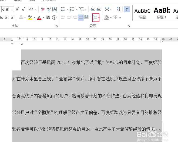Apply 标题 1 style
Image resolution: width=178 pixels, height=146 pixels.
point(162,13)
